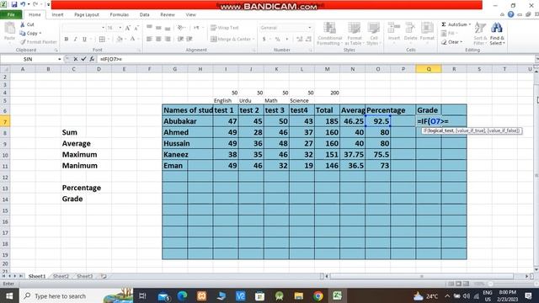Open the Name Box dropdown arrow
The height and width of the screenshot is (303, 539).
60,59
